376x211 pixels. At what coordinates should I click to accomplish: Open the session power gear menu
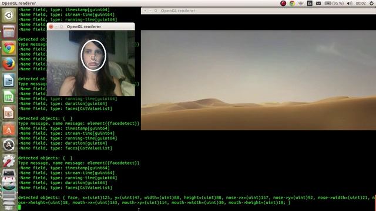pos(371,3)
